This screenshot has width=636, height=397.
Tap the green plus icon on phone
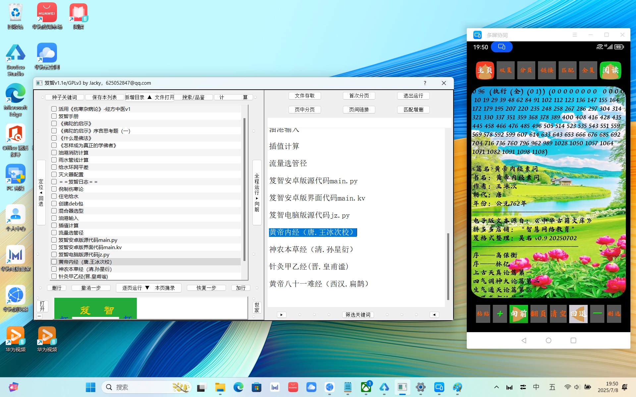[x=500, y=314]
